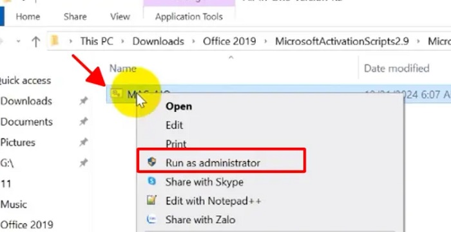The height and width of the screenshot is (232, 451).
Task: Sort files by Date modified column
Action: [x=397, y=68]
